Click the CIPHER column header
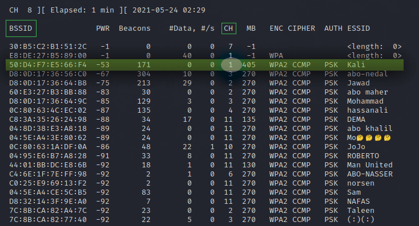The image size is (419, 226). 301,28
